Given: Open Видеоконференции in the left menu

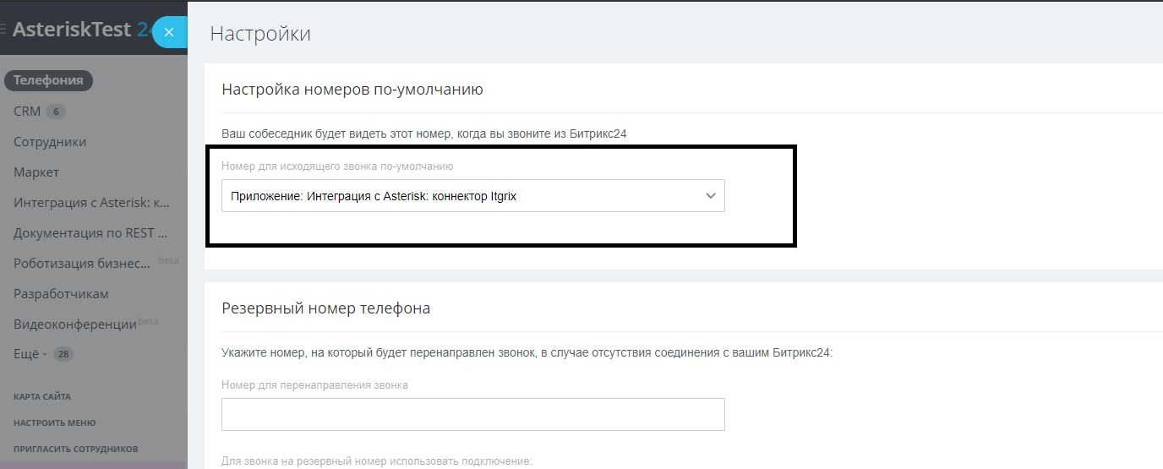Looking at the screenshot, I should pos(75,324).
